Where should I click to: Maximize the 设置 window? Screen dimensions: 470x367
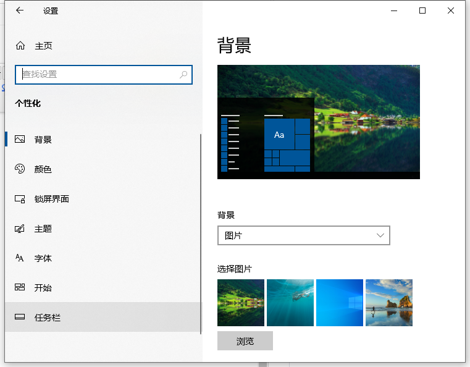tap(422, 11)
